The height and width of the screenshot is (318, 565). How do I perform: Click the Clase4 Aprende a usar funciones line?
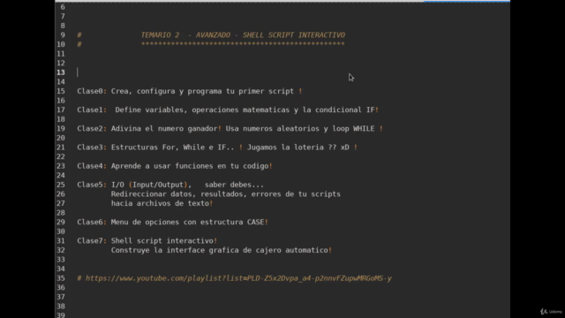175,166
